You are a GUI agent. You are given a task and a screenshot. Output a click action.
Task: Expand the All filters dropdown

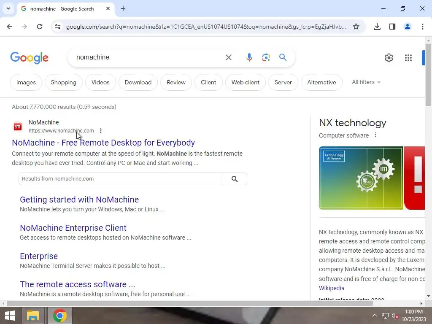pyautogui.click(x=366, y=82)
